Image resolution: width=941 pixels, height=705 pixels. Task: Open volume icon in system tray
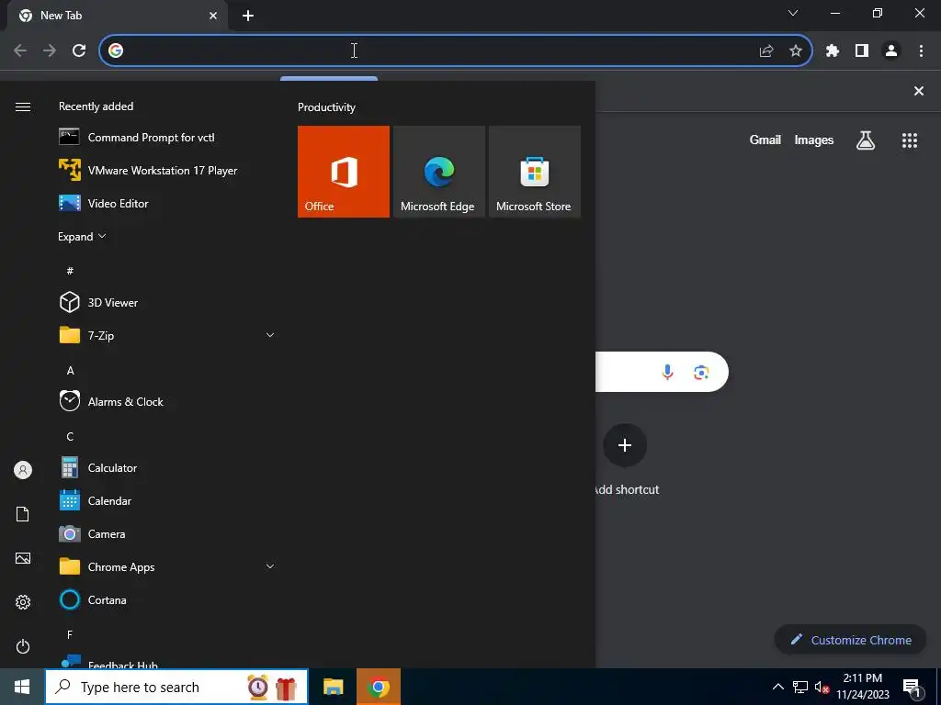coord(822,687)
